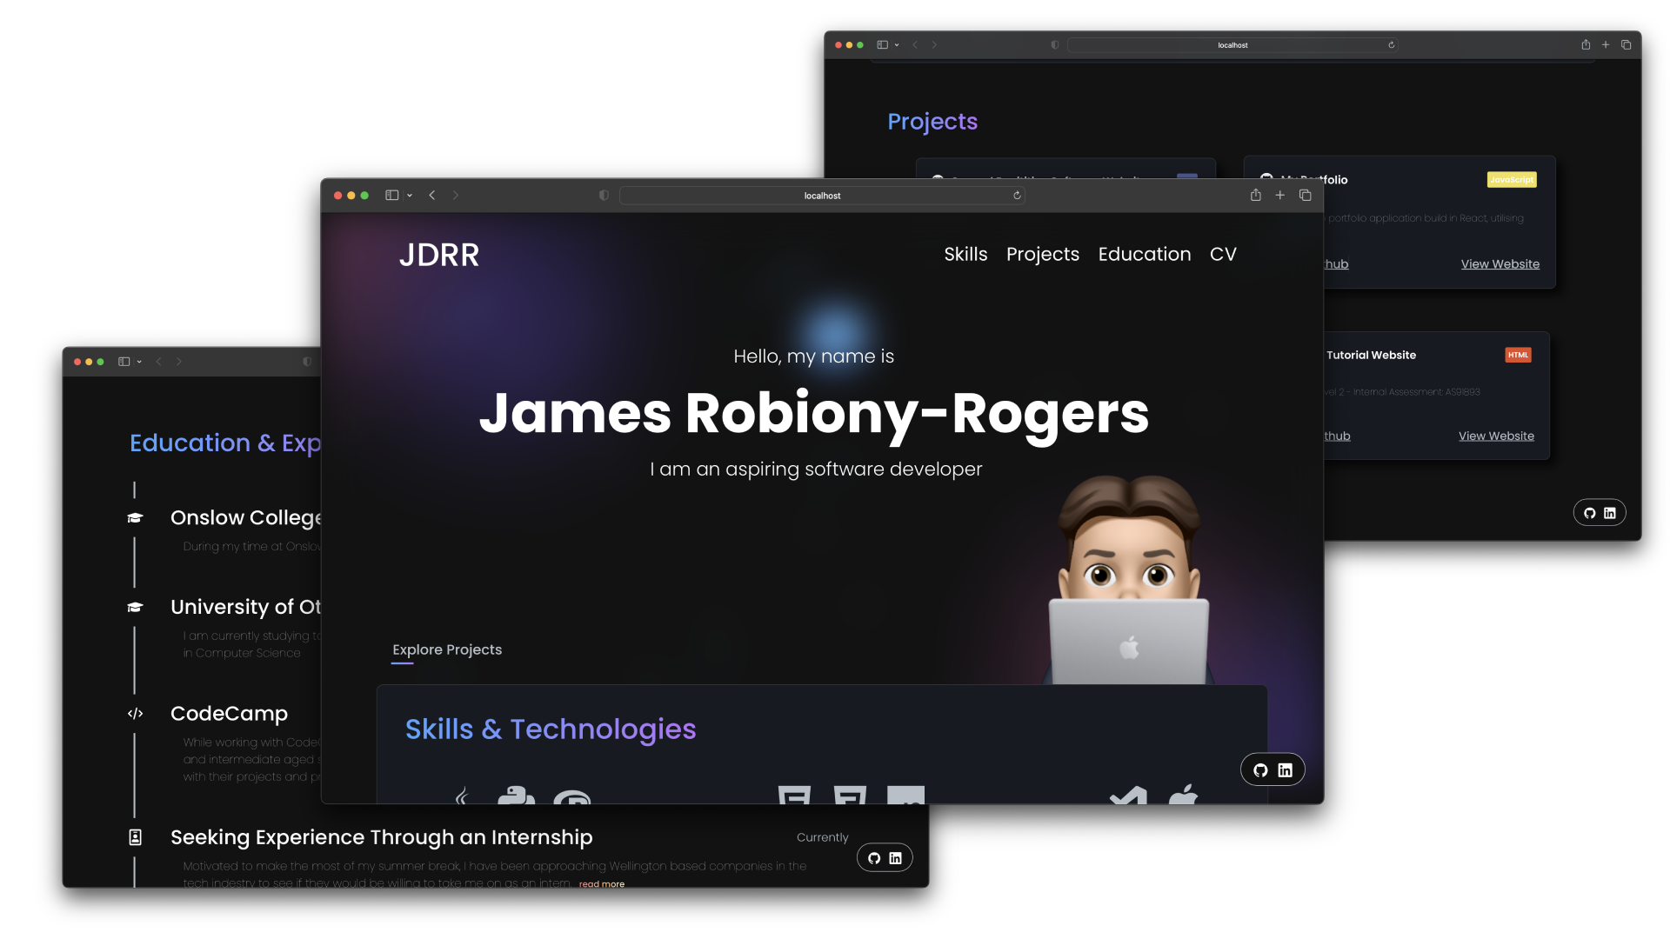The image size is (1670, 939).
Task: Click the graduation cap icon beside Onslow College
Action: (135, 517)
